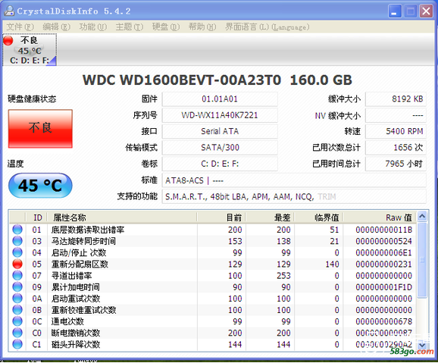The height and width of the screenshot is (363, 438).
Task: Click the threshold value 140
Action: (x=332, y=264)
